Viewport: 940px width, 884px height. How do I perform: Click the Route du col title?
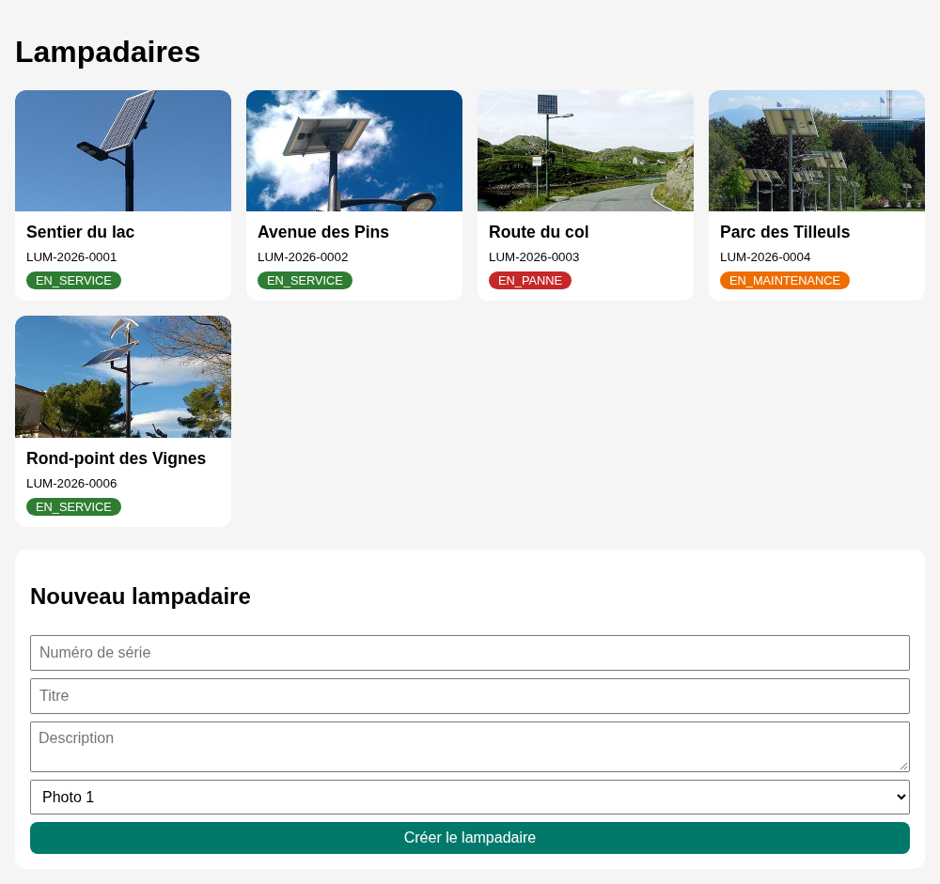tap(539, 232)
